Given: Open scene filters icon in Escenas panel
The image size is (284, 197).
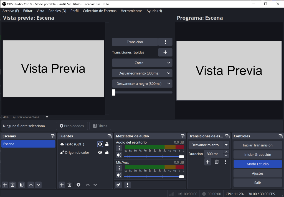Looking at the screenshot, I should coord(21,185).
